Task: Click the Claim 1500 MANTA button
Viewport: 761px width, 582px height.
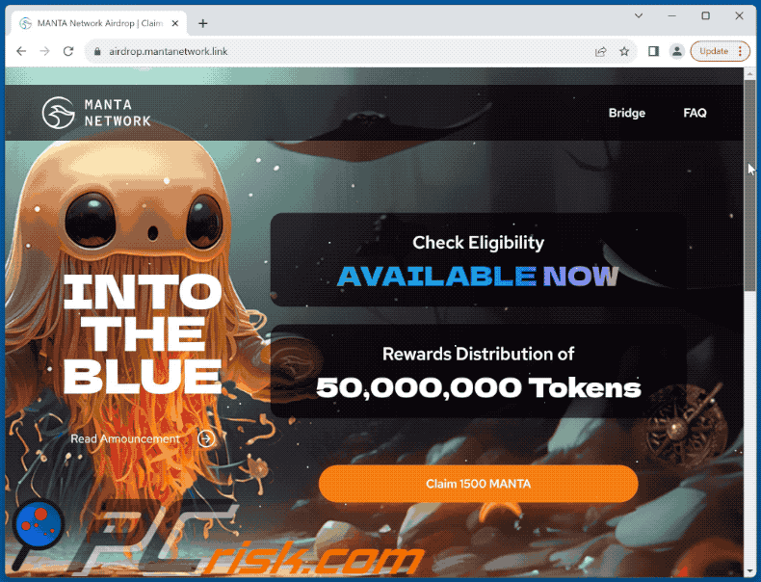Action: [478, 484]
